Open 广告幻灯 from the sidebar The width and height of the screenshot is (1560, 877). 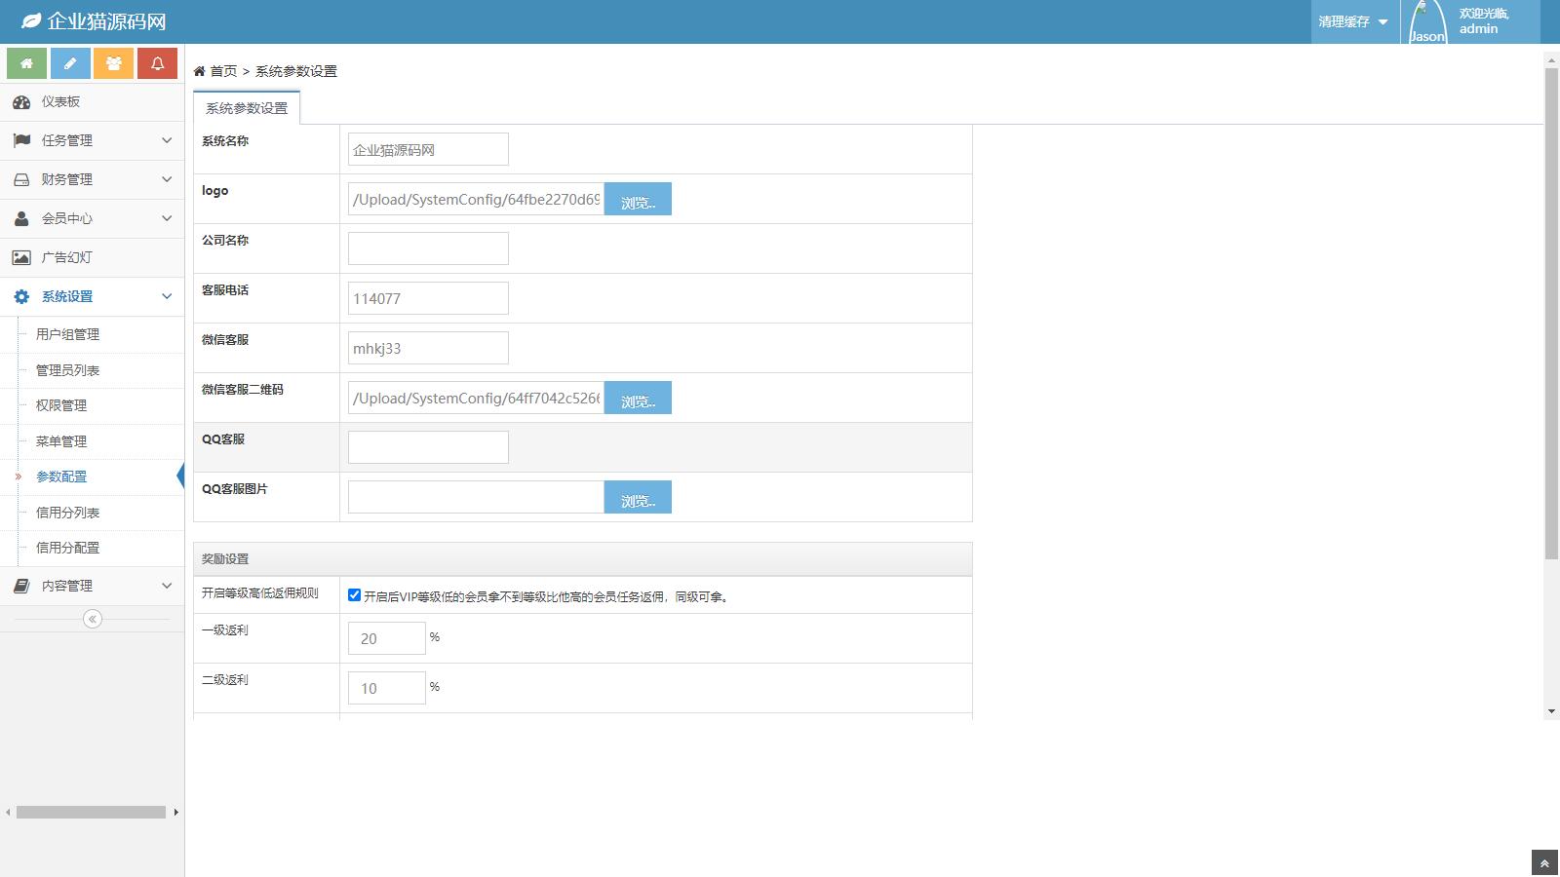66,258
